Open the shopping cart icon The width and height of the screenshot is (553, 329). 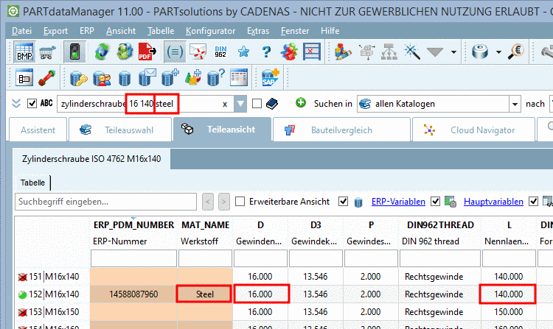point(47,52)
